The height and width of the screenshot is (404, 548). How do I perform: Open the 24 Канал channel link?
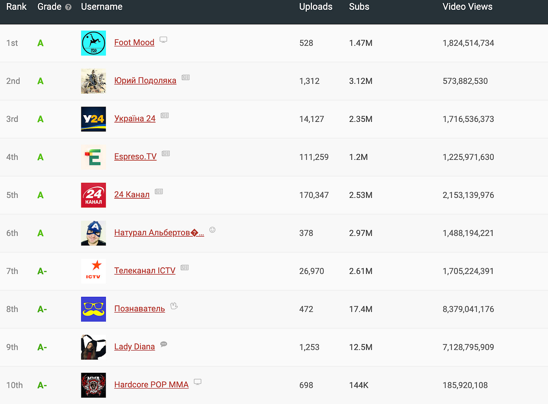coord(132,194)
